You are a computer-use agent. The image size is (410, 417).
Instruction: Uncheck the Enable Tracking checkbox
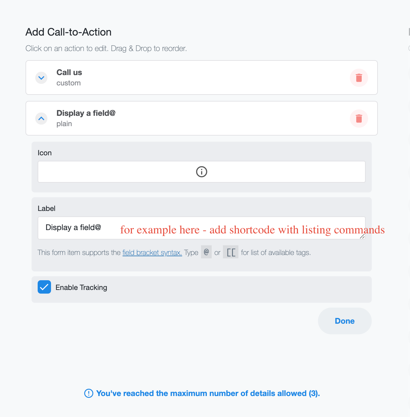tap(44, 287)
